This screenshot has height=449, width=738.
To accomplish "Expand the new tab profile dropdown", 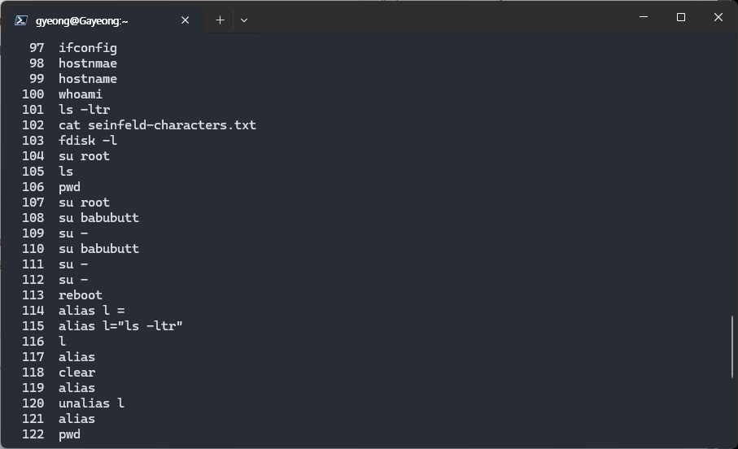I will pos(243,20).
